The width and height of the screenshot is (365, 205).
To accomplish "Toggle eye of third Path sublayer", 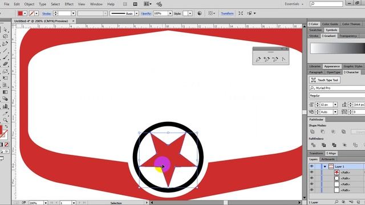I will click(312, 184).
